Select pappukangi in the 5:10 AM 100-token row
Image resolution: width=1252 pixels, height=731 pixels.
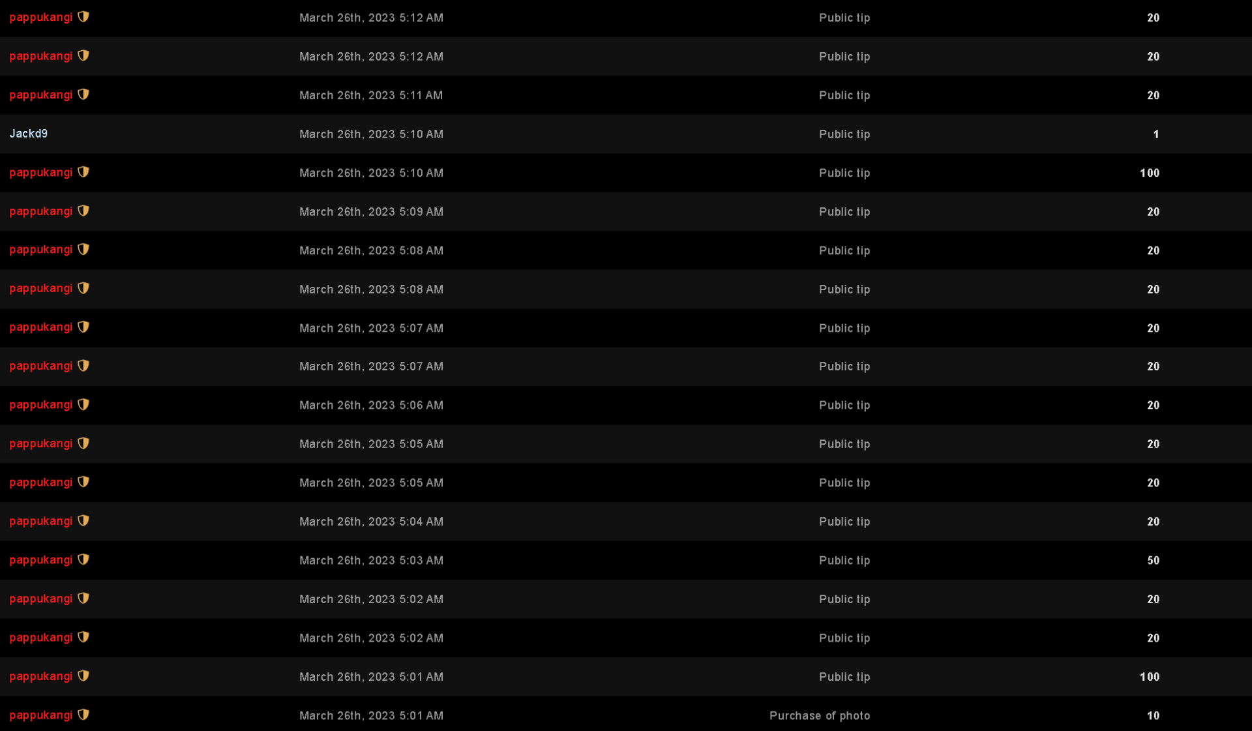(x=41, y=173)
